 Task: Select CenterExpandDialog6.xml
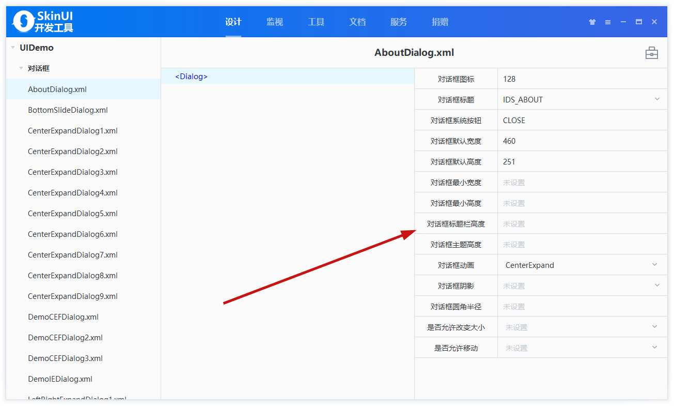[84, 234]
